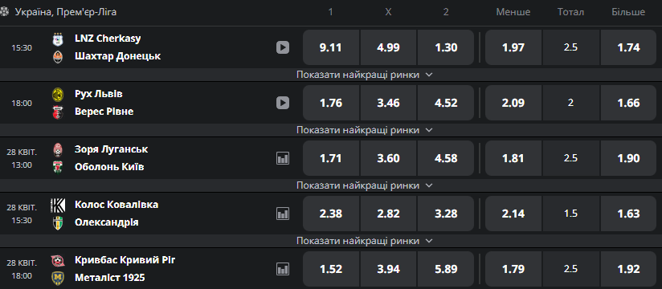Pick under 1.5 total at 2.14
Viewport: 662px width, 289px height.
tap(513, 214)
